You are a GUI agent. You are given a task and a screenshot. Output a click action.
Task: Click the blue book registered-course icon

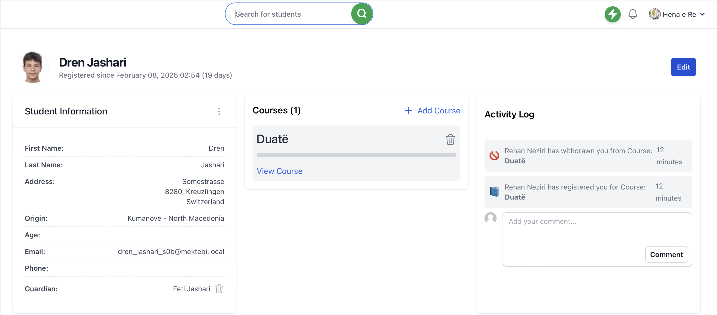click(x=494, y=192)
